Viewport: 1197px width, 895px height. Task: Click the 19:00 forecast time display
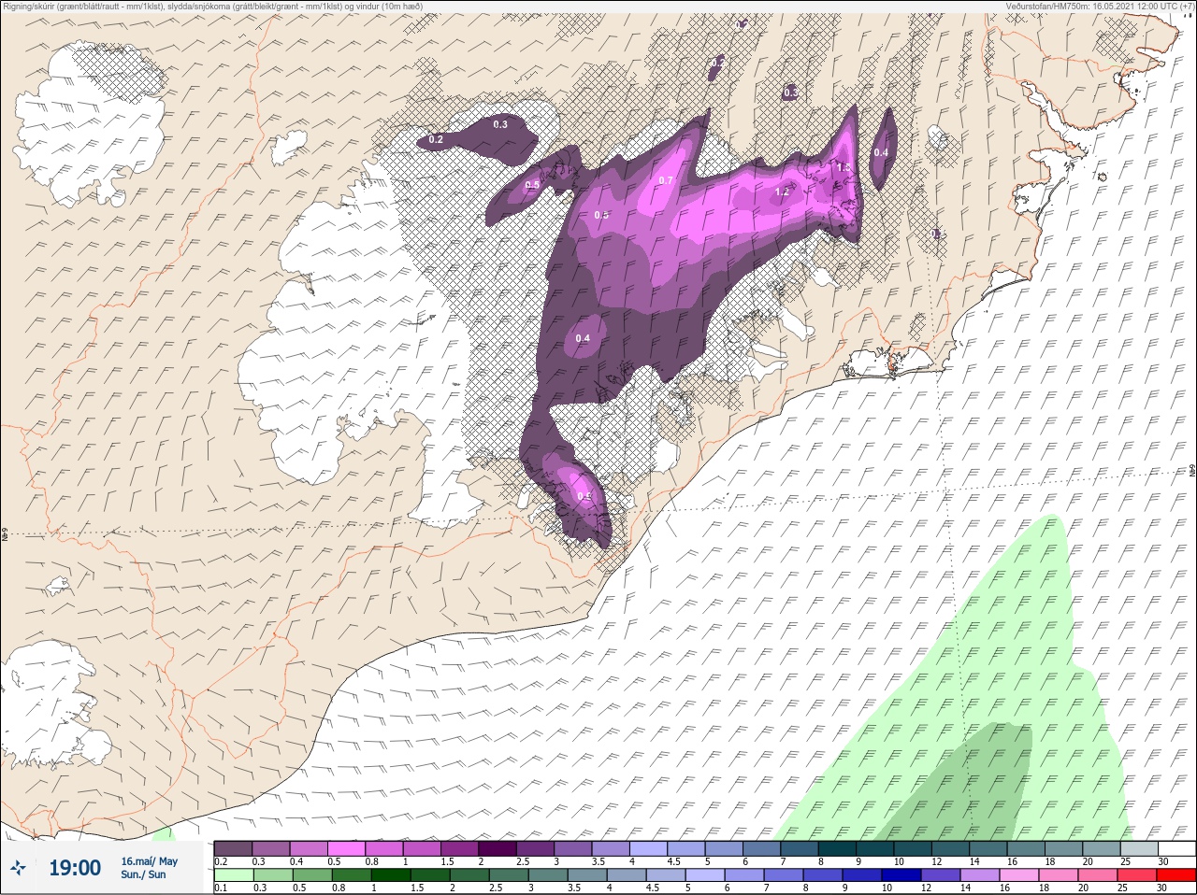75,868
